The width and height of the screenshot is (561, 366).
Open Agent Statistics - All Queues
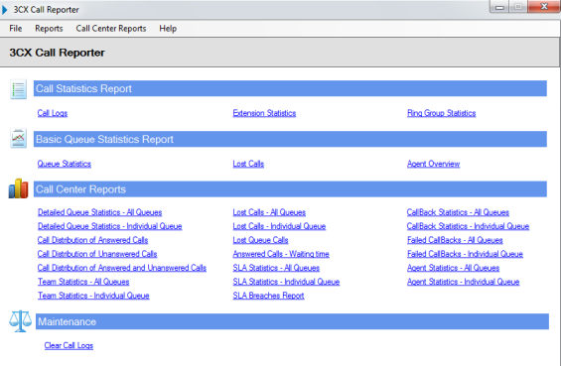click(454, 268)
